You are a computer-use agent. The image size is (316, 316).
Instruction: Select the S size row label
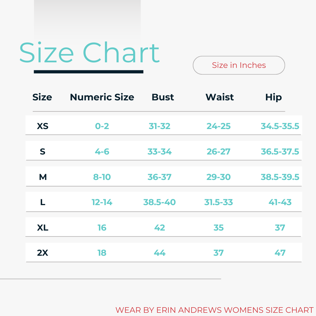[x=43, y=152]
